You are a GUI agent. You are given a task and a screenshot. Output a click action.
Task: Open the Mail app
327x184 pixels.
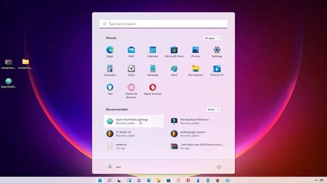coord(131,52)
